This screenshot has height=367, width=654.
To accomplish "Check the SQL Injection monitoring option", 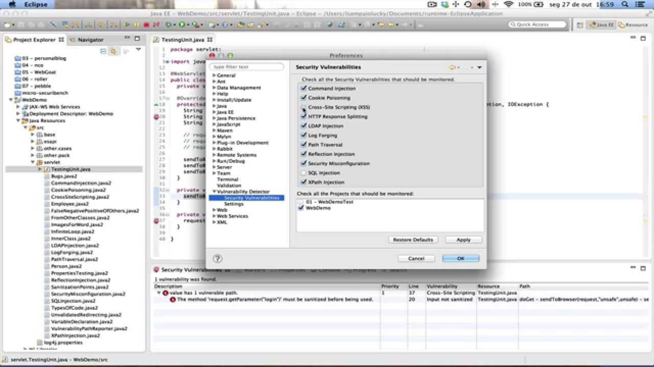I will (x=304, y=173).
